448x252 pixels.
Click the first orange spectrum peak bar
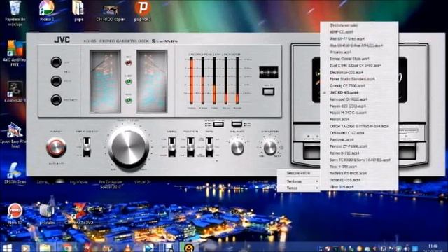tap(191, 81)
